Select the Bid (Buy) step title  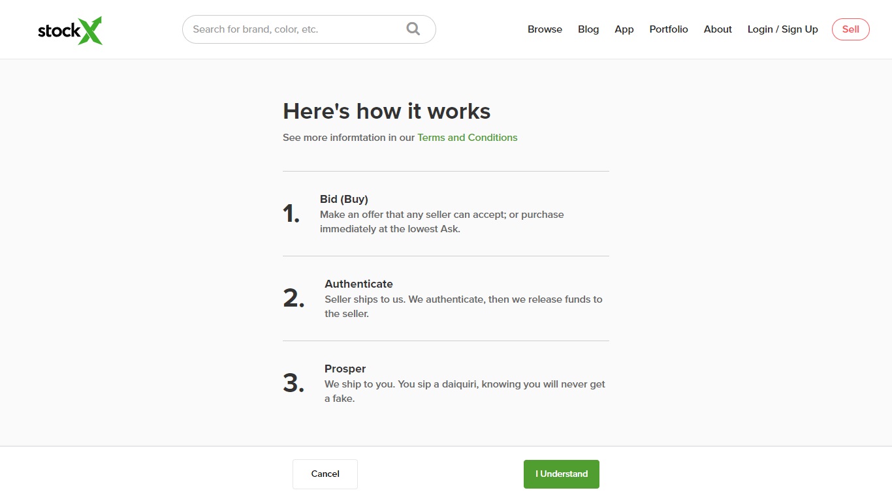343,199
